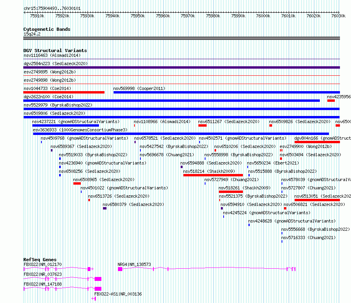
Task: Click the nsv5727949 (Chuang2021) label
Action: click(232, 180)
